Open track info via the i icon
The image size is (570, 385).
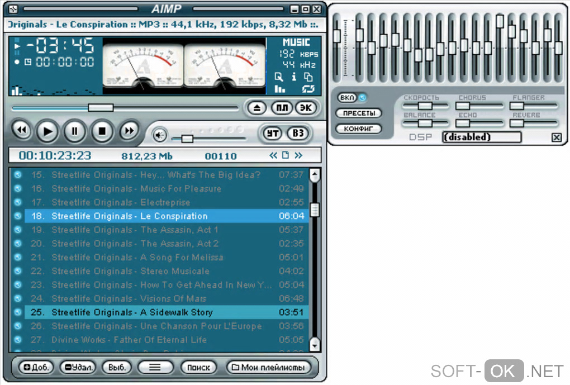click(294, 77)
